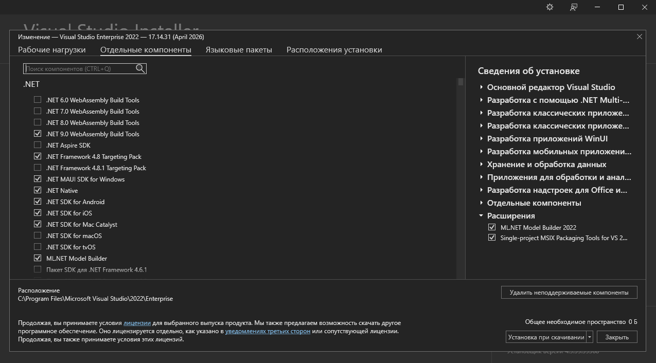Check .NET 6.0 WebAssembly Build Tools
The image size is (656, 363).
[x=38, y=100]
